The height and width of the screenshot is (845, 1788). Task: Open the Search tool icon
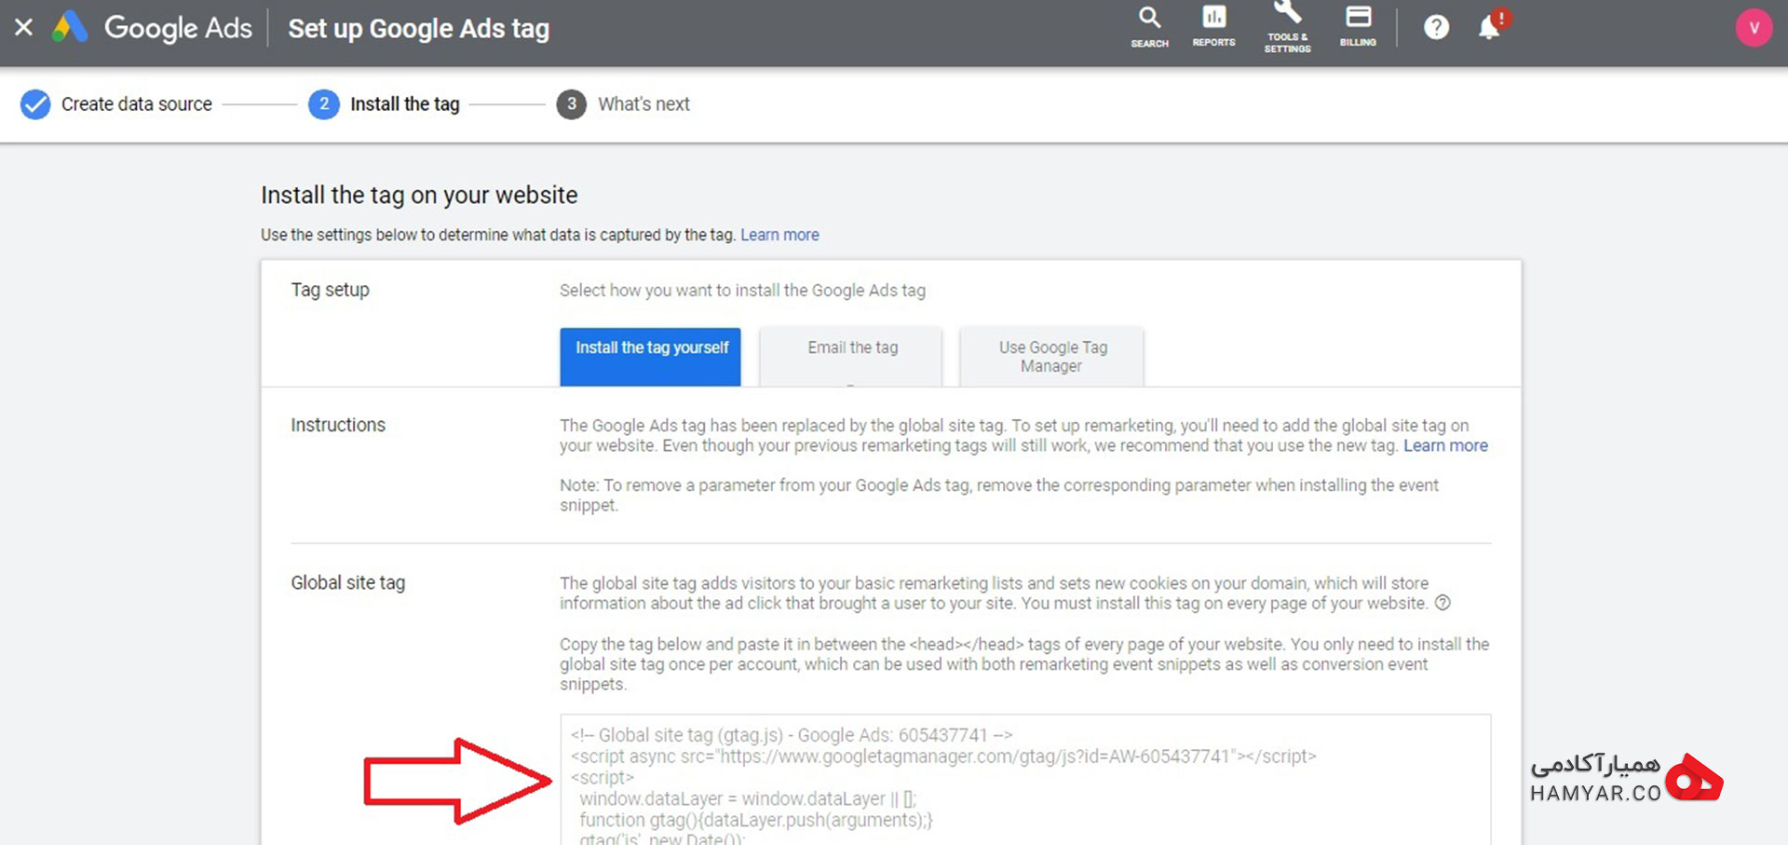pos(1149,27)
